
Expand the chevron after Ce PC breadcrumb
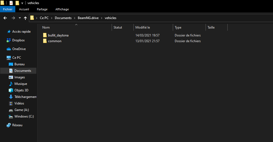52,18
